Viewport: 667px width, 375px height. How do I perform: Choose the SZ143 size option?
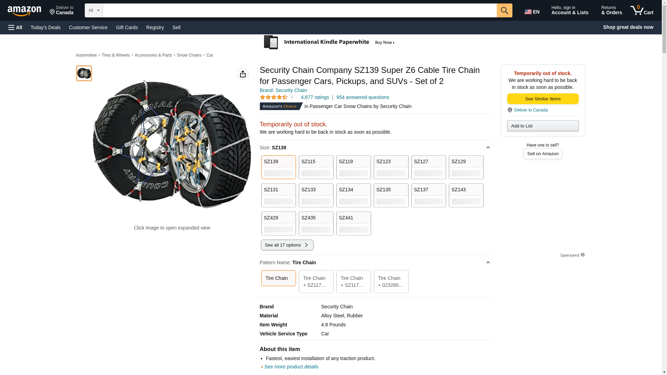(x=466, y=195)
